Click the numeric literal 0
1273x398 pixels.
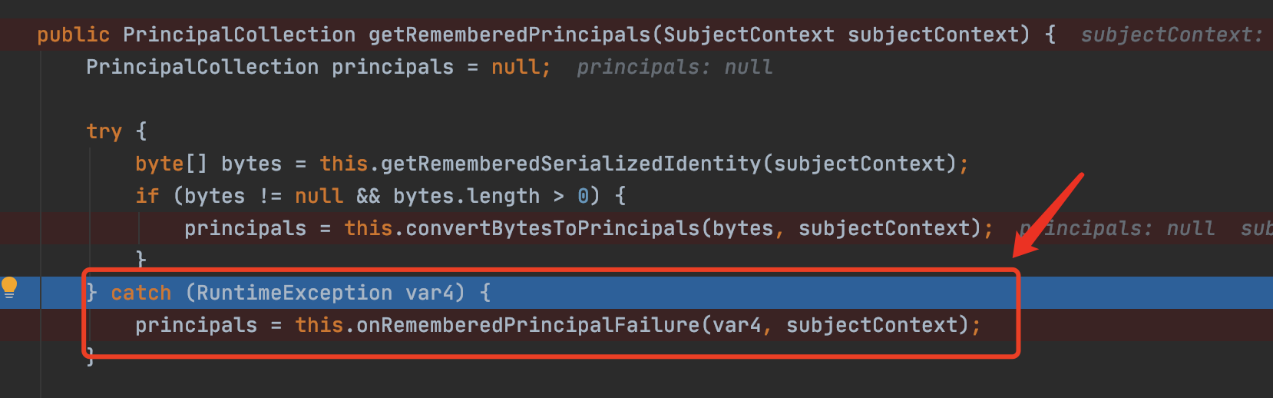[x=584, y=197]
